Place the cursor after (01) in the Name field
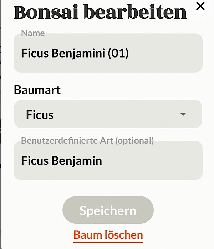The image size is (214, 249). coord(129,53)
